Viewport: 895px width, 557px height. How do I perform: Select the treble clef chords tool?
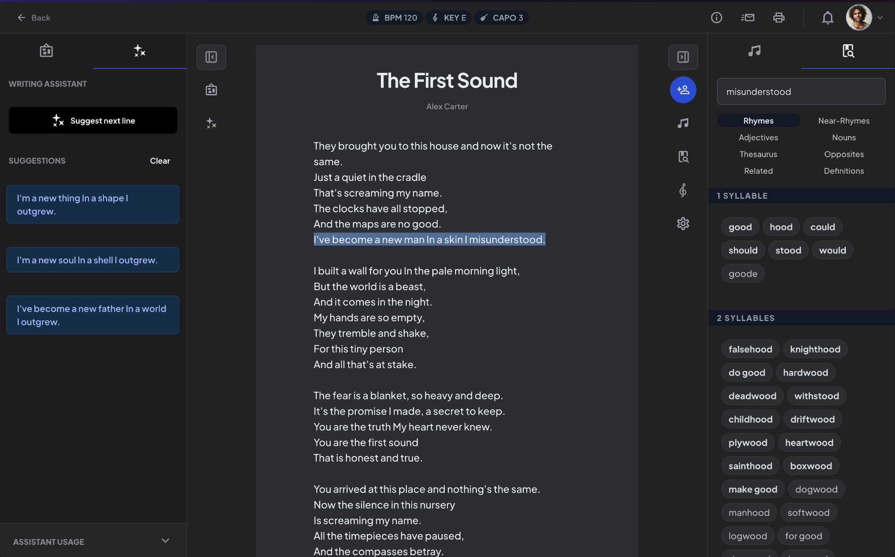(x=683, y=190)
